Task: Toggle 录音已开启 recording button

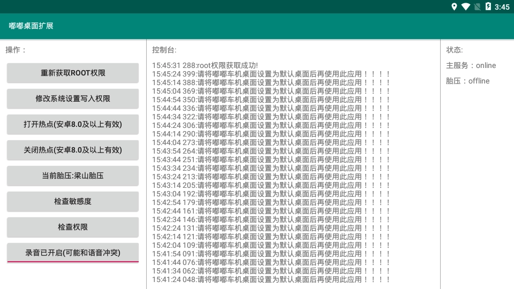Action: click(x=73, y=253)
